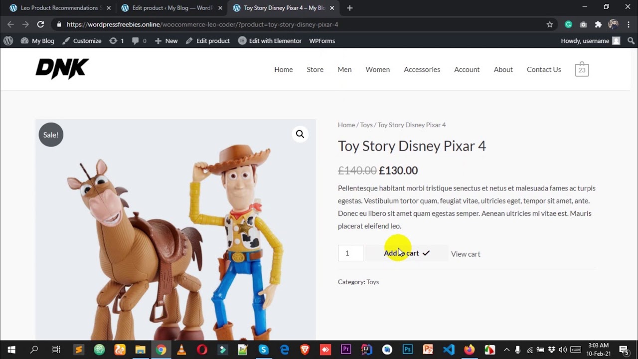The height and width of the screenshot is (359, 638).
Task: Open Photoshop from the taskbar
Action: click(x=408, y=350)
